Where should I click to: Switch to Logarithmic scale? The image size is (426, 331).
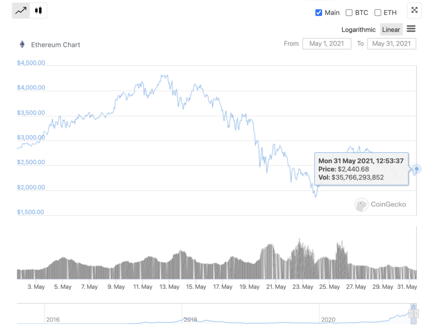[x=358, y=30]
